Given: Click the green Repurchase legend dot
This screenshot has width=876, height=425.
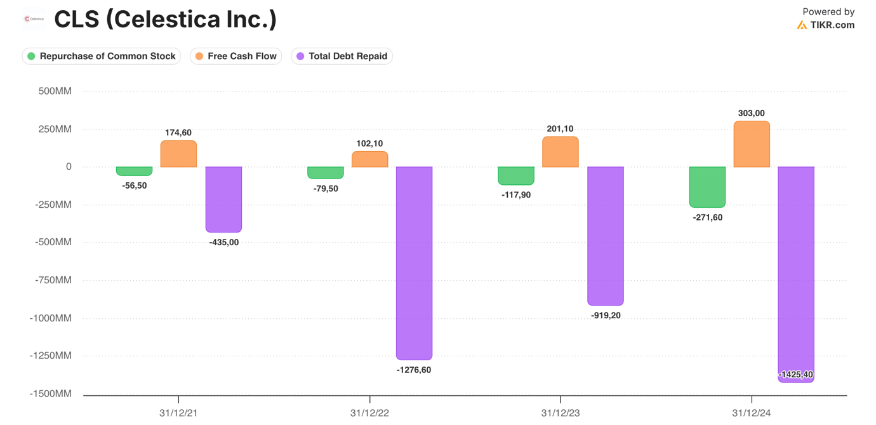Looking at the screenshot, I should pos(31,57).
